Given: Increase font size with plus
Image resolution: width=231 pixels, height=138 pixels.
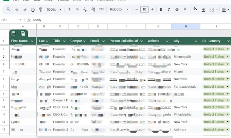Looking at the screenshot, I should pos(152,10).
